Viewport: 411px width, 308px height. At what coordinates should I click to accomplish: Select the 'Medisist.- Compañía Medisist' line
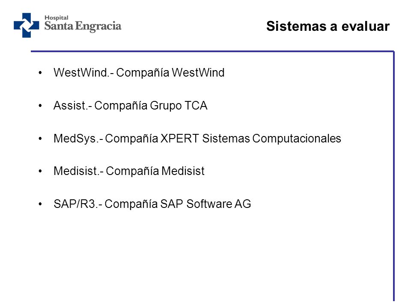pos(129,171)
